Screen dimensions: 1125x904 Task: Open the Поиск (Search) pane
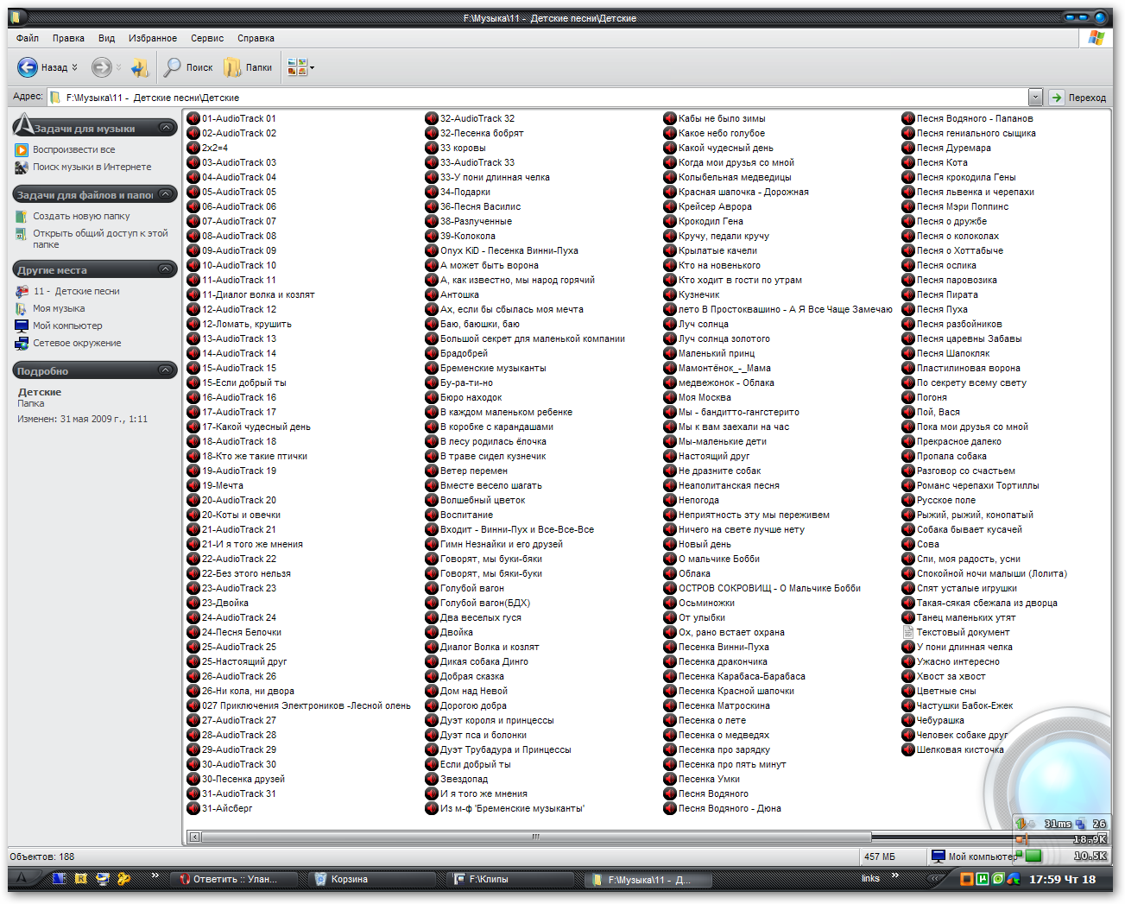click(x=188, y=66)
